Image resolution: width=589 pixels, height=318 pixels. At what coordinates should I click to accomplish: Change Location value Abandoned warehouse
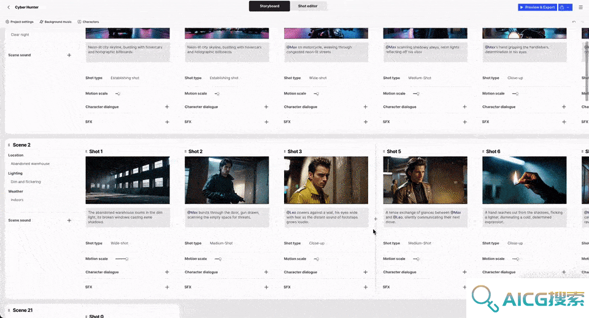click(x=30, y=164)
